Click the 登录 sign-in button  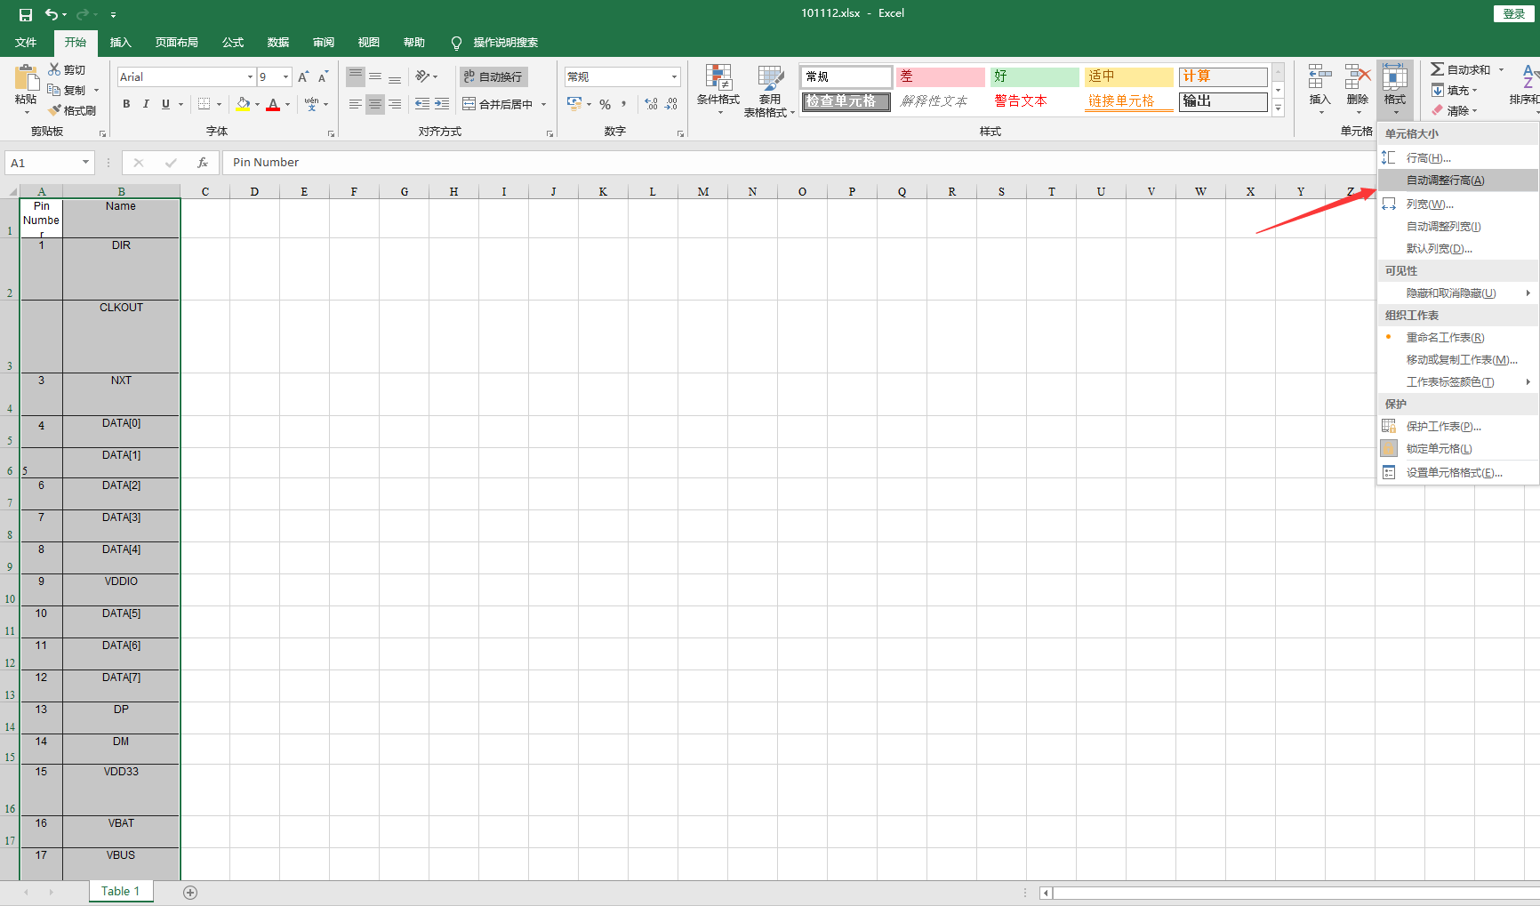(x=1513, y=13)
